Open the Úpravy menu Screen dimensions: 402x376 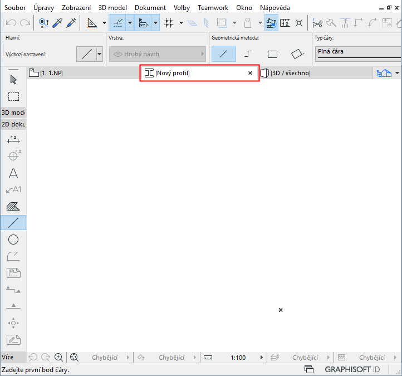point(43,8)
